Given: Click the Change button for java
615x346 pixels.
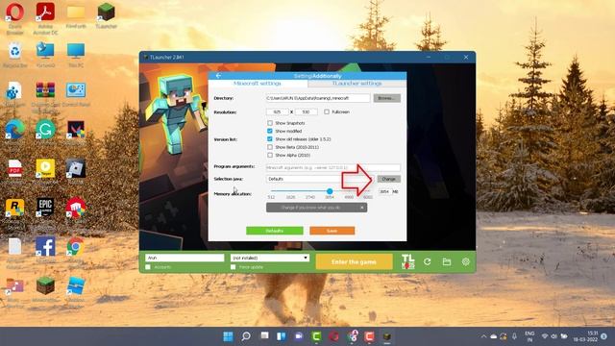Looking at the screenshot, I should point(388,179).
